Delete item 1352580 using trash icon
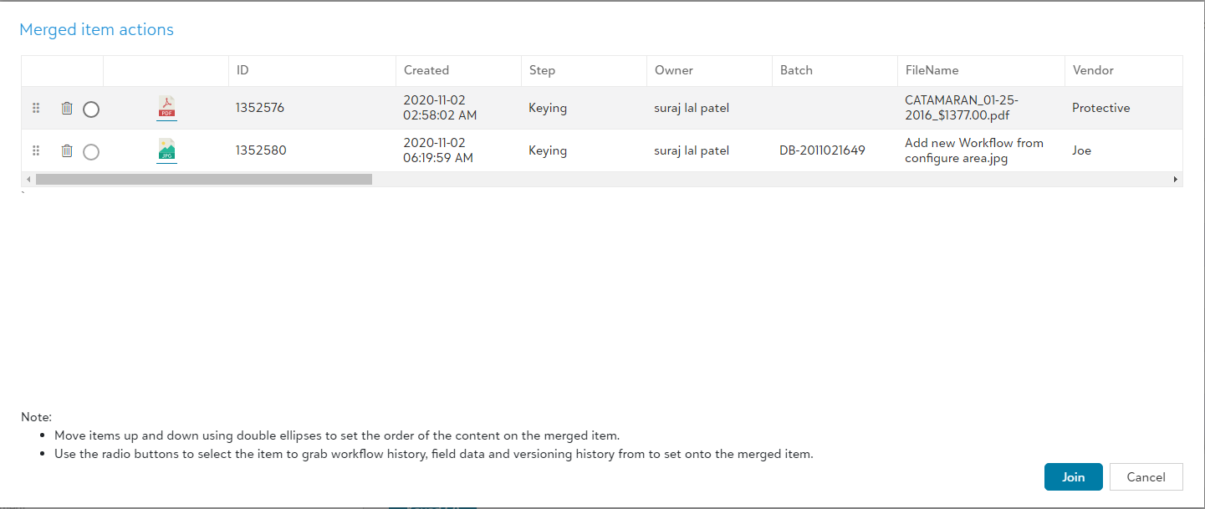Viewport: 1205px width, 509px height. [x=67, y=150]
